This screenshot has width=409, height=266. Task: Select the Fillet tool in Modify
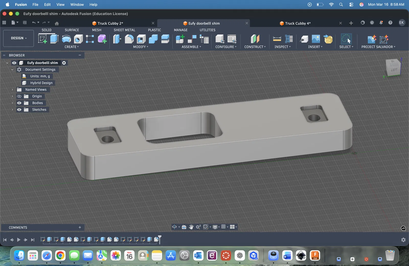pos(129,39)
